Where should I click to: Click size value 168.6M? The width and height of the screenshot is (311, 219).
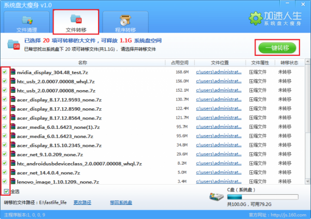click(x=182, y=72)
